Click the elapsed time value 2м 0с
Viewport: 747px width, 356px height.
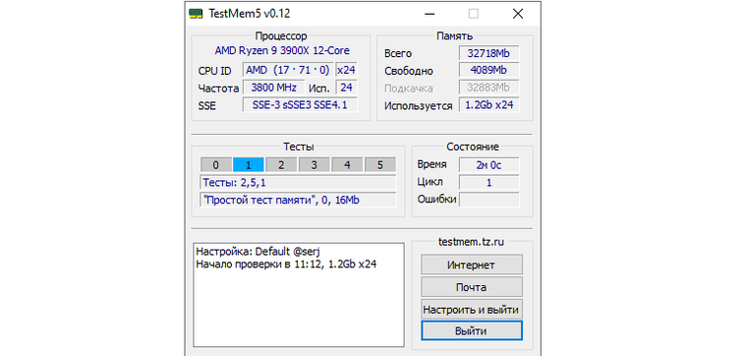pos(488,165)
